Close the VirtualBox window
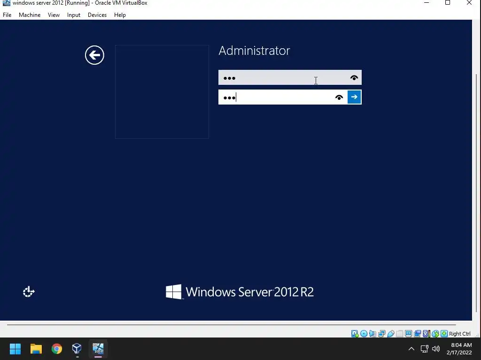This screenshot has height=360, width=481. [469, 3]
